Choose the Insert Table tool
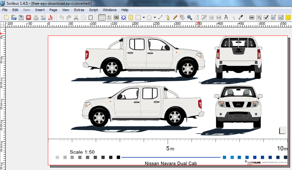 pyautogui.click(x=131, y=17)
